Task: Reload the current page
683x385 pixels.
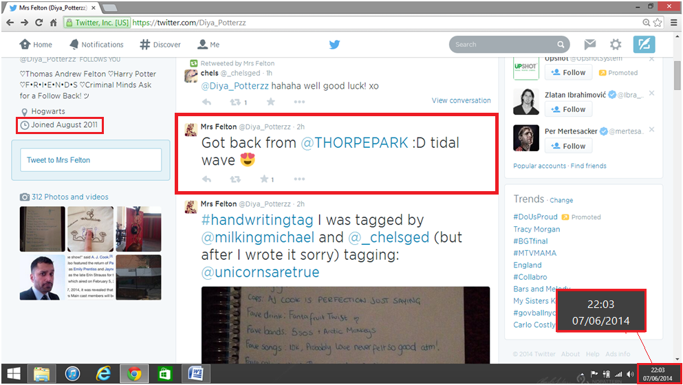Action: click(x=39, y=23)
